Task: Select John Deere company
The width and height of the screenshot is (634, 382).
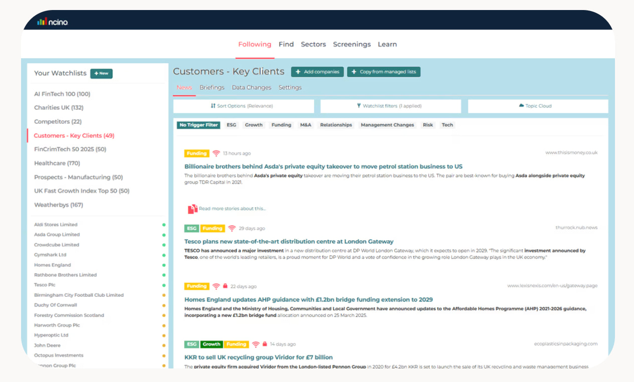Action: point(47,345)
